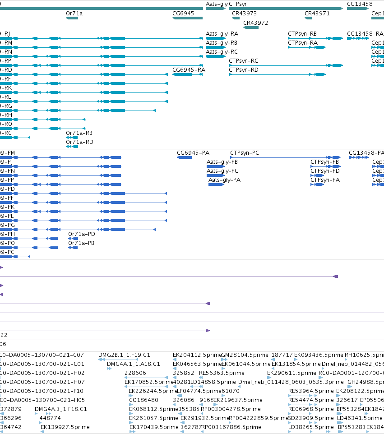The height and width of the screenshot is (434, 384).
Task: Click the EK204112.5prime label
Action: [x=197, y=355]
